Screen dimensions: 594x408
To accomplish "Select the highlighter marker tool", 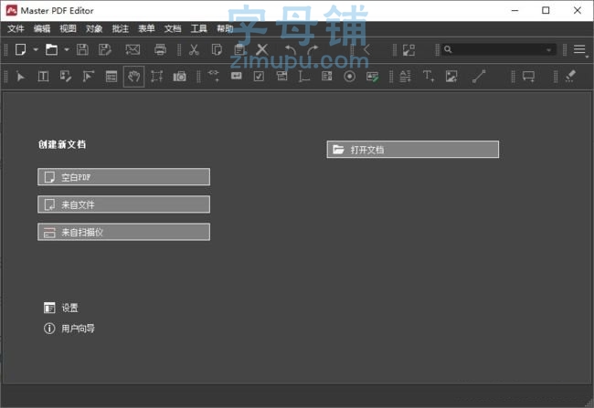I will tap(570, 76).
